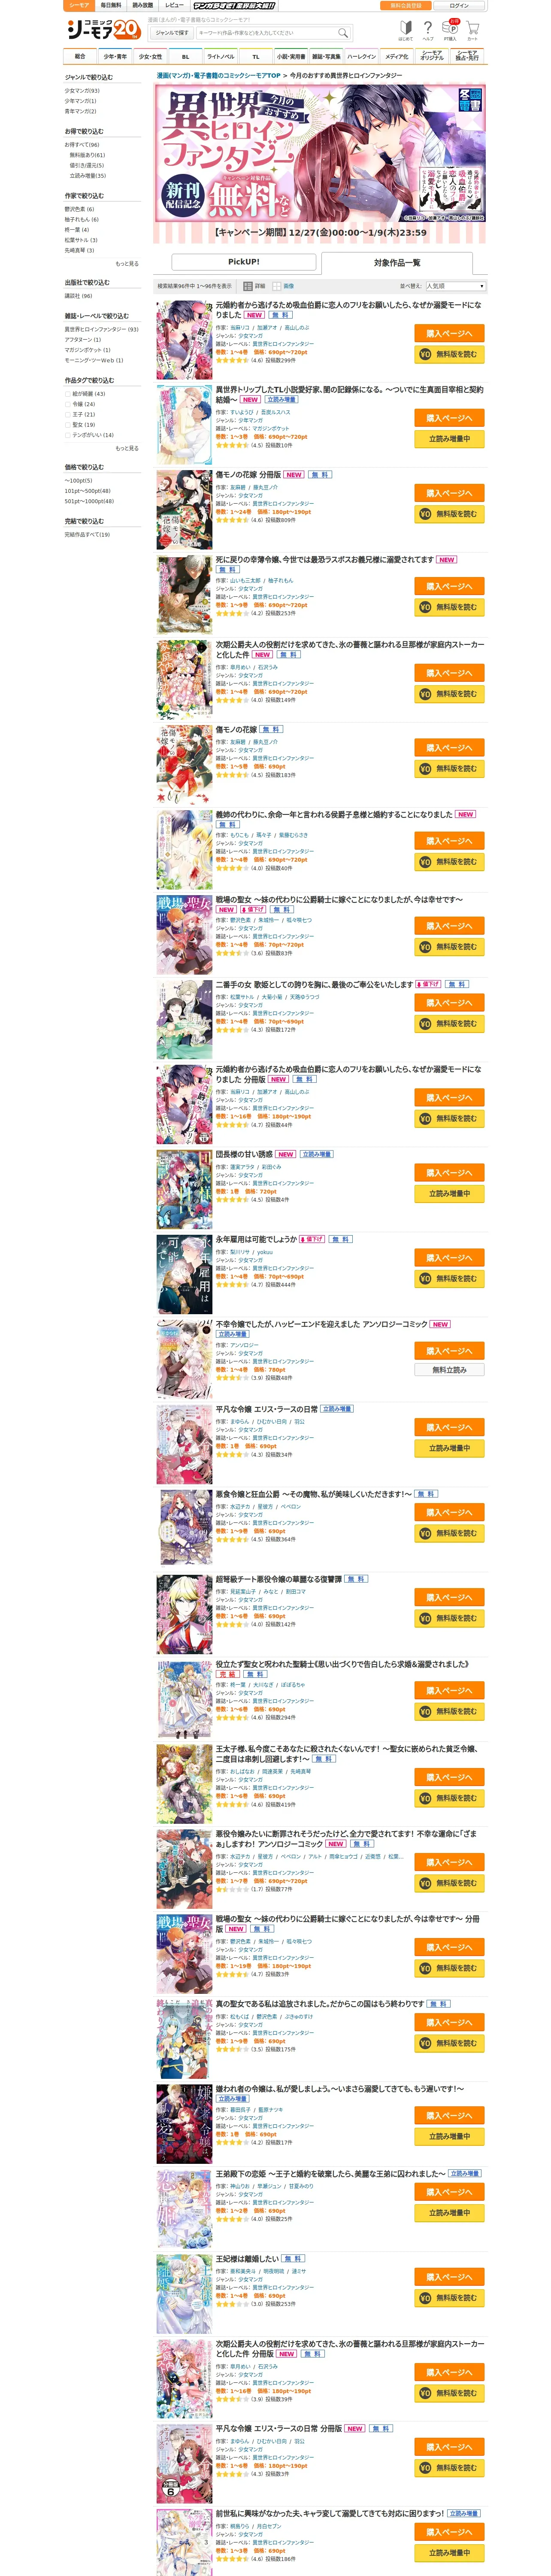Open the help question mark icon

(428, 30)
